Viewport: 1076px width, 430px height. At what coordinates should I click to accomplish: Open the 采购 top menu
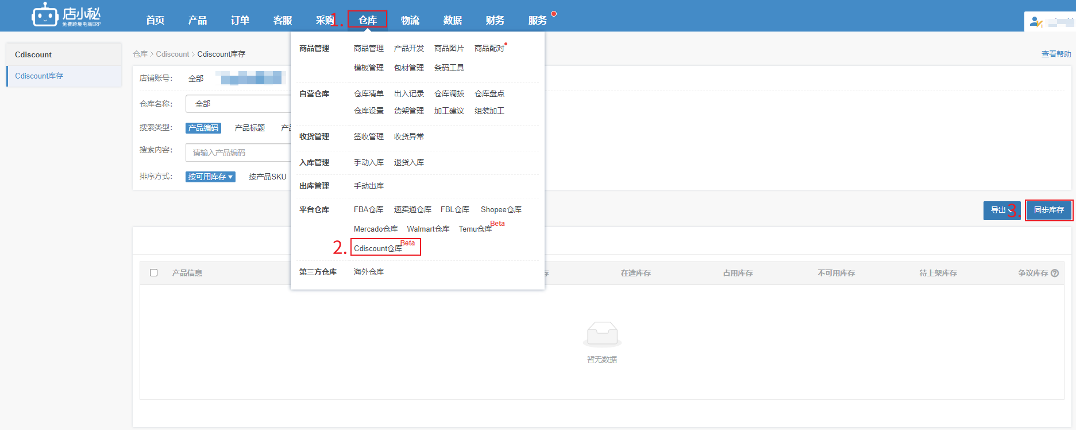pyautogui.click(x=325, y=20)
